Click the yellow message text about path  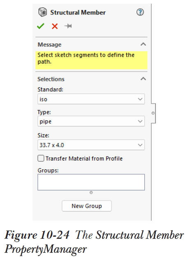86,58
